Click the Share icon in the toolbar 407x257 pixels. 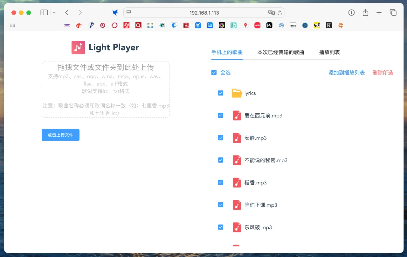click(x=365, y=12)
